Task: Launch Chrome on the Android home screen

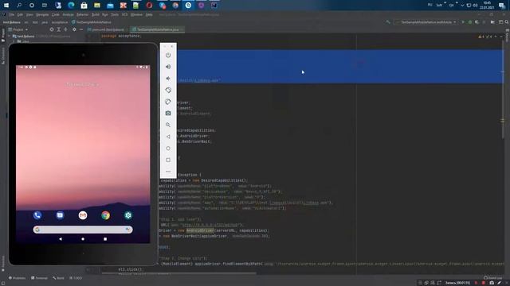Action: [105, 215]
